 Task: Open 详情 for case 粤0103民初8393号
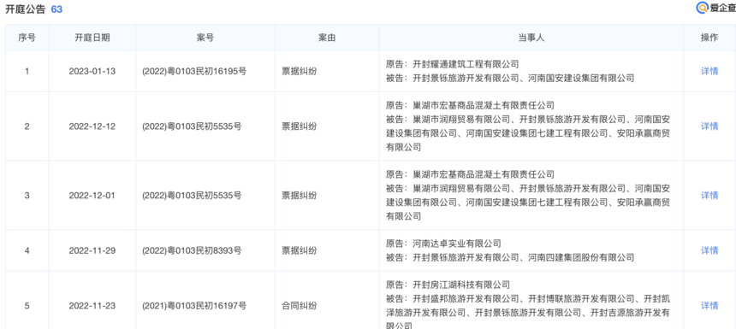(709, 250)
